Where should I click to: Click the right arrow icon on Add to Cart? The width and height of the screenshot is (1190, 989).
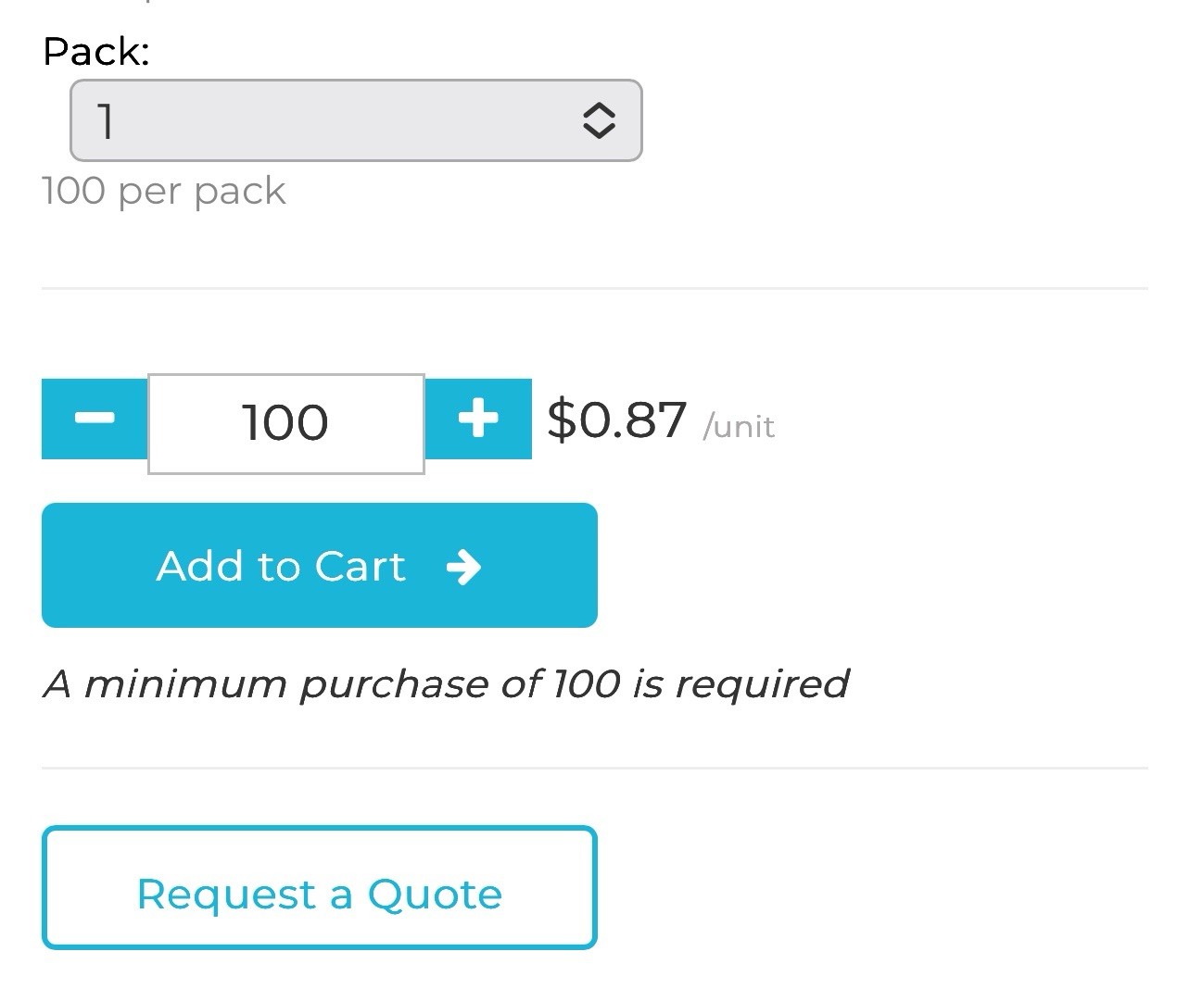coord(463,566)
